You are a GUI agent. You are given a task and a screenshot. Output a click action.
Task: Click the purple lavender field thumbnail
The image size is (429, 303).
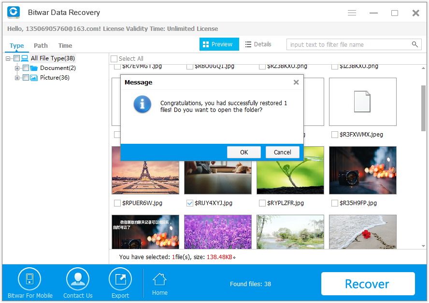coord(218,232)
